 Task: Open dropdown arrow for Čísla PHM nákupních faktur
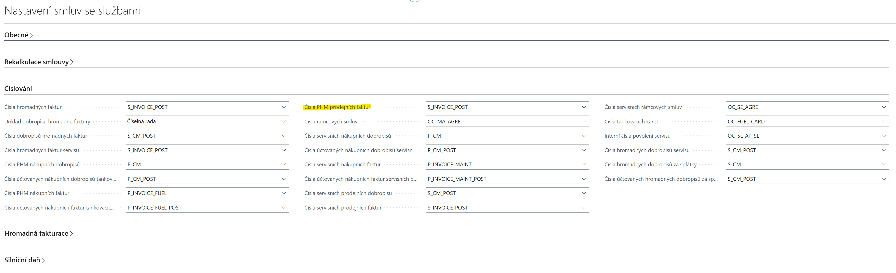click(284, 193)
